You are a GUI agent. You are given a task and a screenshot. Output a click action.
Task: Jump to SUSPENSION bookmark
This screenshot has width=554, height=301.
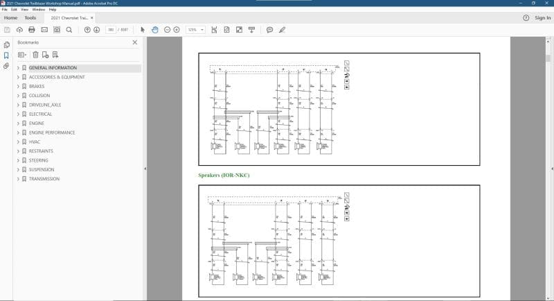point(42,170)
